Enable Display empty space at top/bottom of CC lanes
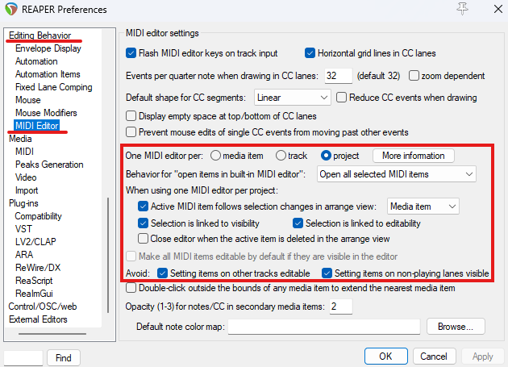The width and height of the screenshot is (508, 367). [131, 116]
